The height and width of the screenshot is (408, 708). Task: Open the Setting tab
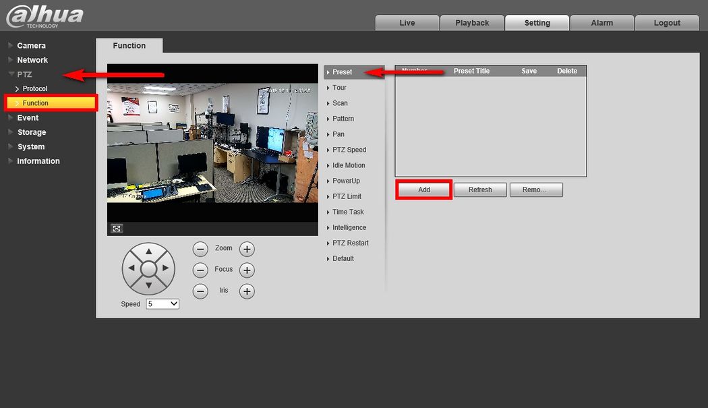point(537,23)
